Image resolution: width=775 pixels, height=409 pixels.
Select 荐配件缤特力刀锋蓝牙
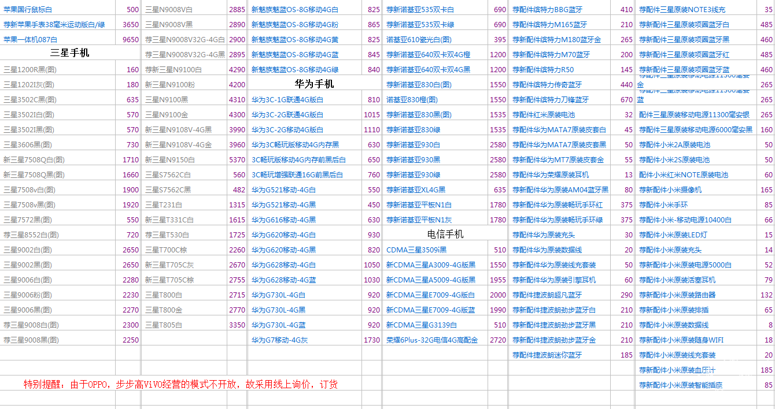tap(551, 99)
